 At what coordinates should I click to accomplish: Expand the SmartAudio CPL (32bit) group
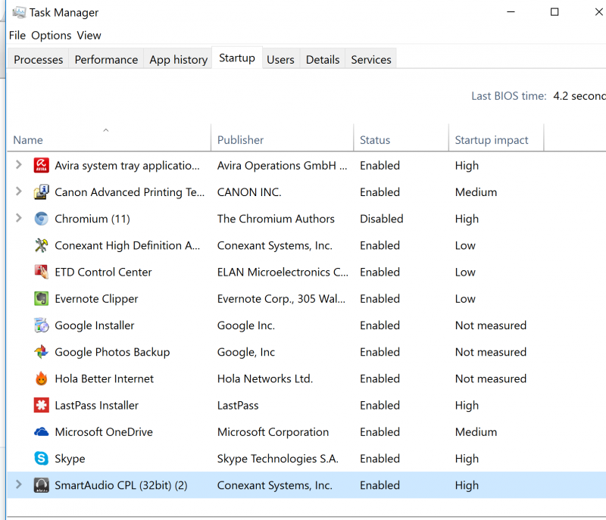click(x=18, y=484)
